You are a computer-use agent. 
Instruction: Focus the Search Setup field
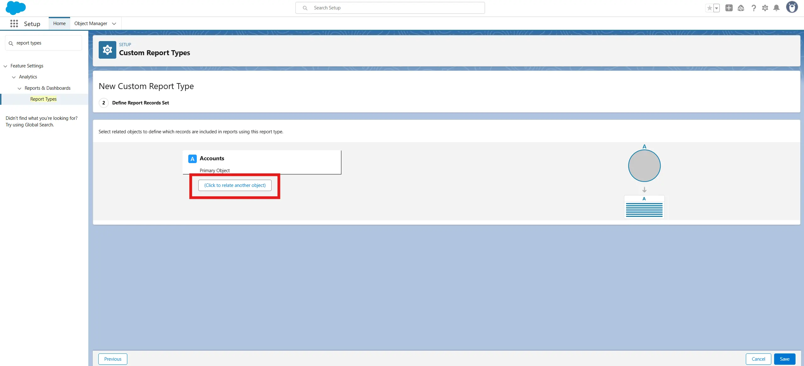[390, 8]
